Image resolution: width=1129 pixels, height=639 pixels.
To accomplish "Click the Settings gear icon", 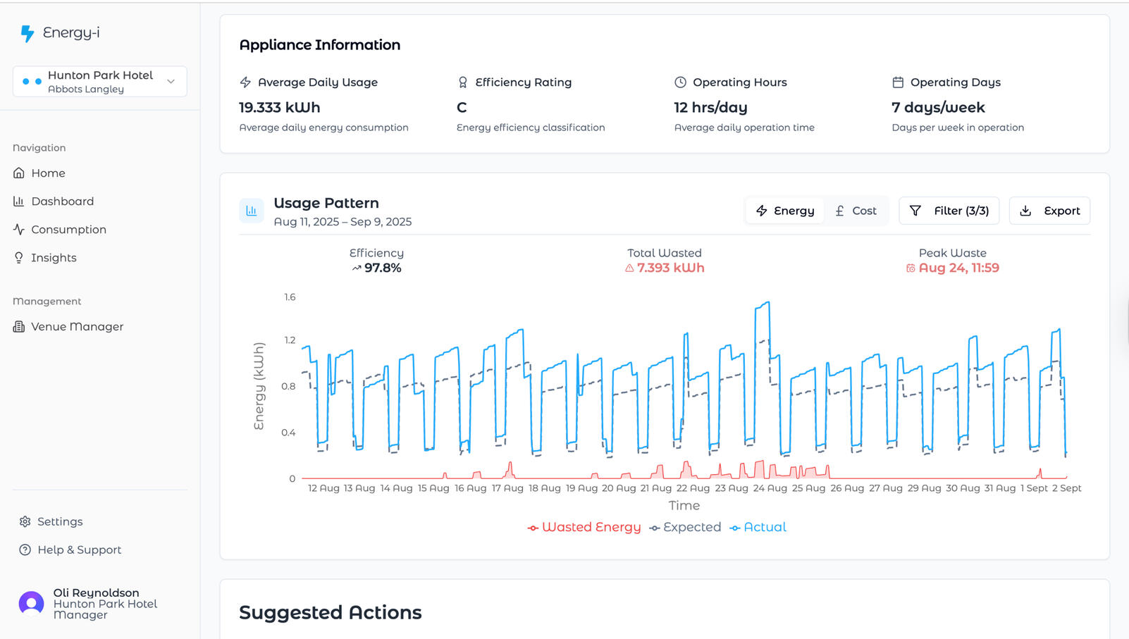I will click(x=25, y=522).
